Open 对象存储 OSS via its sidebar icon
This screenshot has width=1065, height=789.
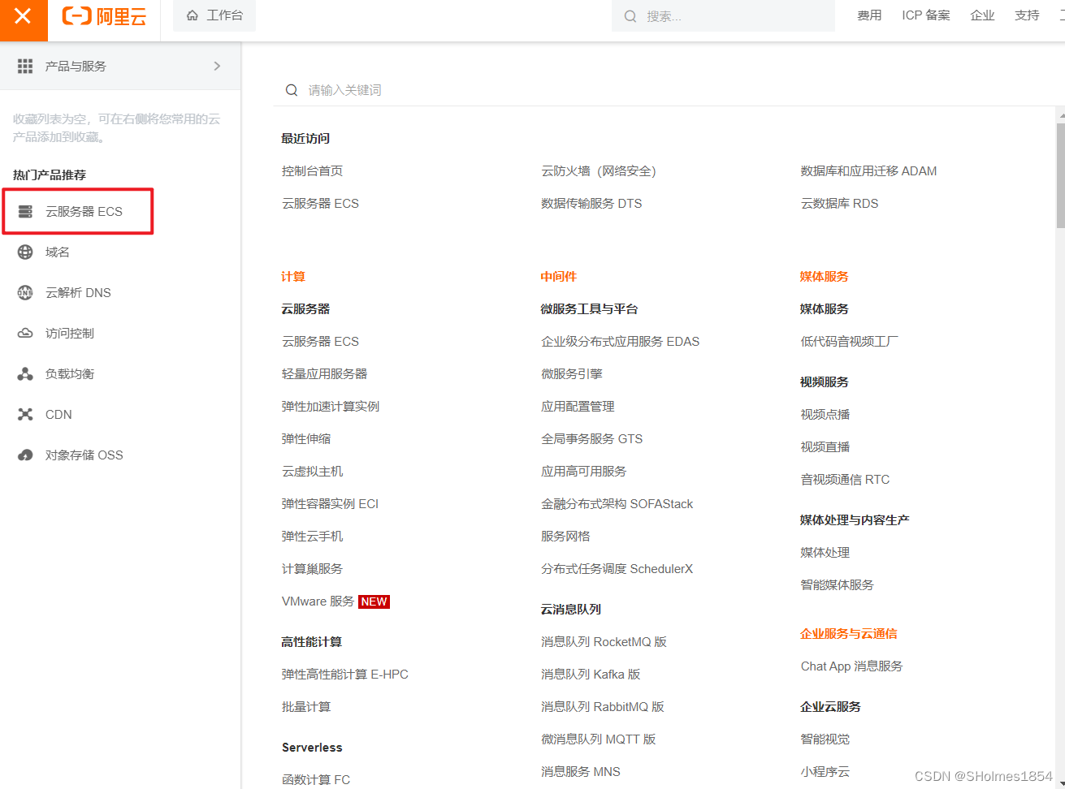[x=24, y=455]
